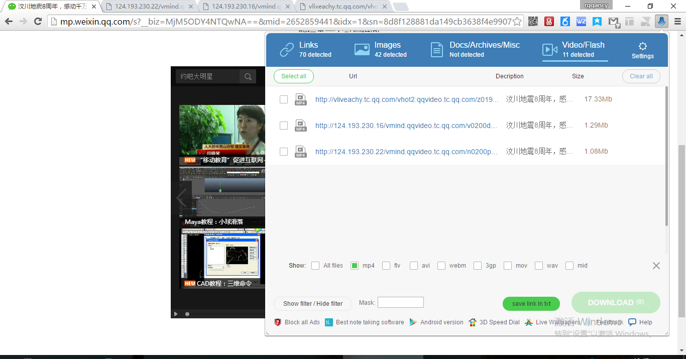
Task: Go back with browser back arrow
Action: [9, 22]
